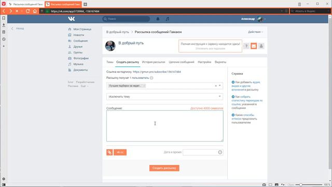Open the Downloads side panel
The image size is (332, 187).
(x=4, y=25)
